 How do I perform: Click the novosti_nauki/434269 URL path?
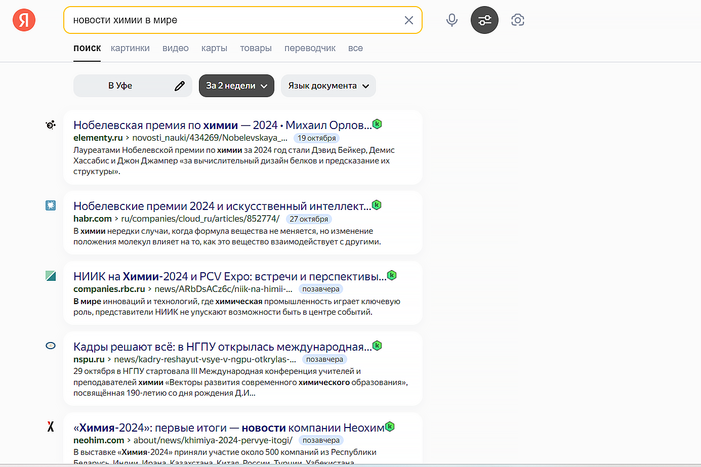[210, 138]
